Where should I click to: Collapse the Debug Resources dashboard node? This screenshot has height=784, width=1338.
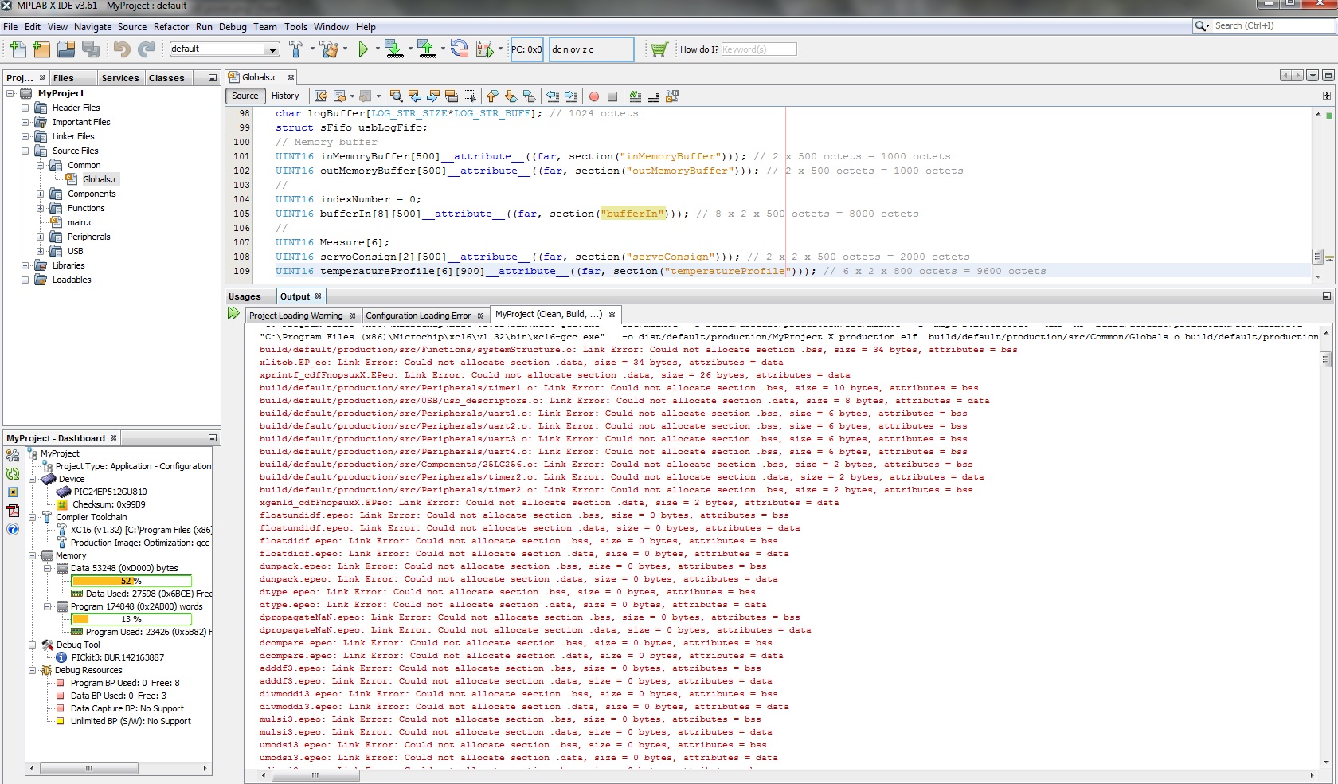click(x=32, y=670)
